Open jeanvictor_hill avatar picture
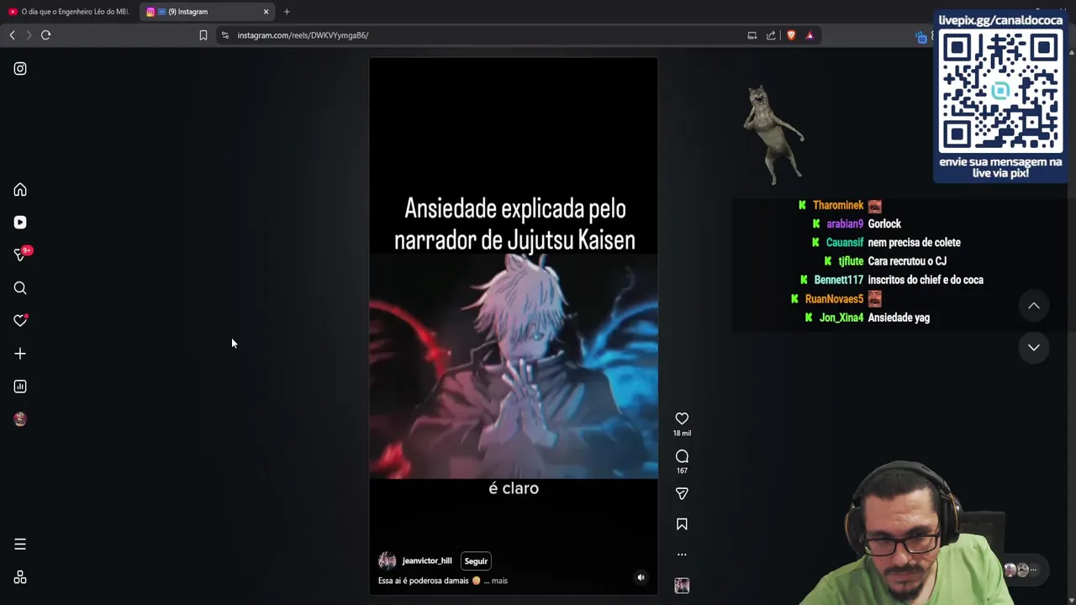This screenshot has height=605, width=1076. click(388, 561)
